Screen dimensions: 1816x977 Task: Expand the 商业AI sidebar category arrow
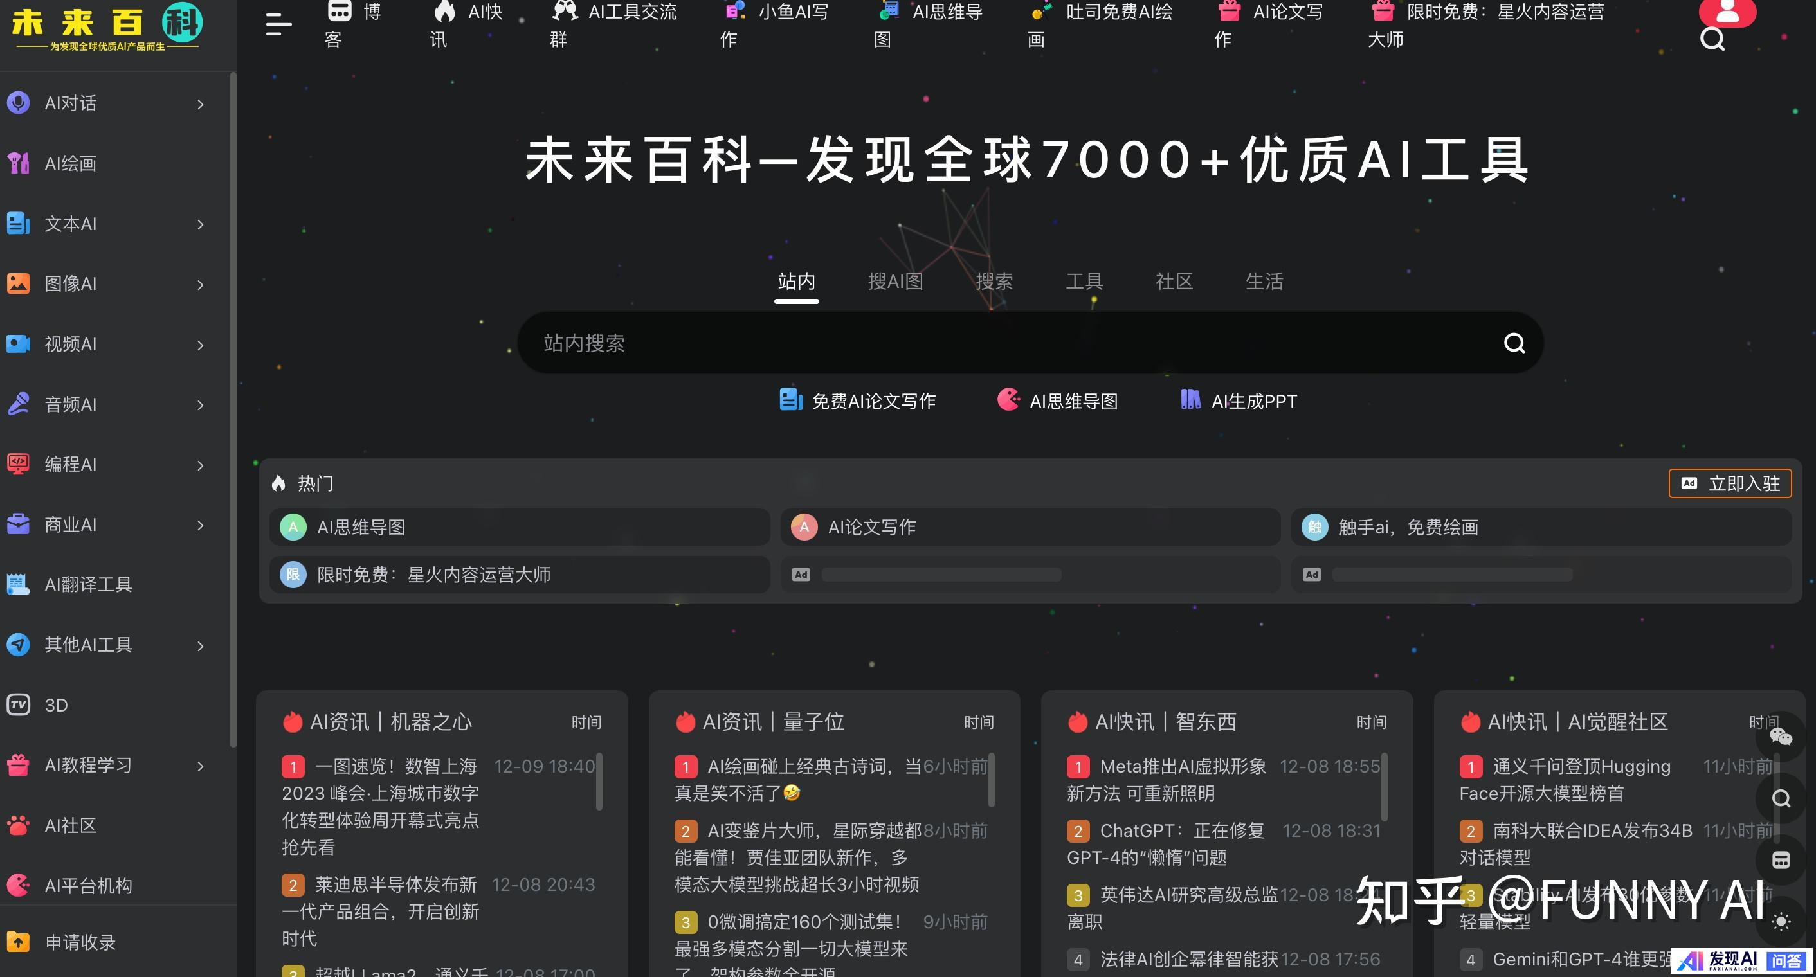200,526
